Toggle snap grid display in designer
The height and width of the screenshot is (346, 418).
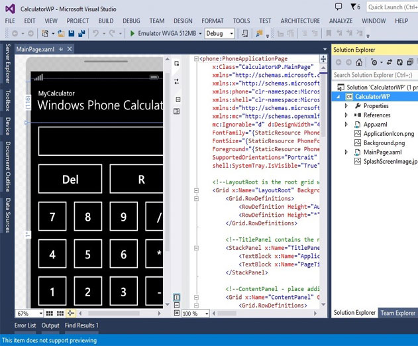[x=50, y=313]
